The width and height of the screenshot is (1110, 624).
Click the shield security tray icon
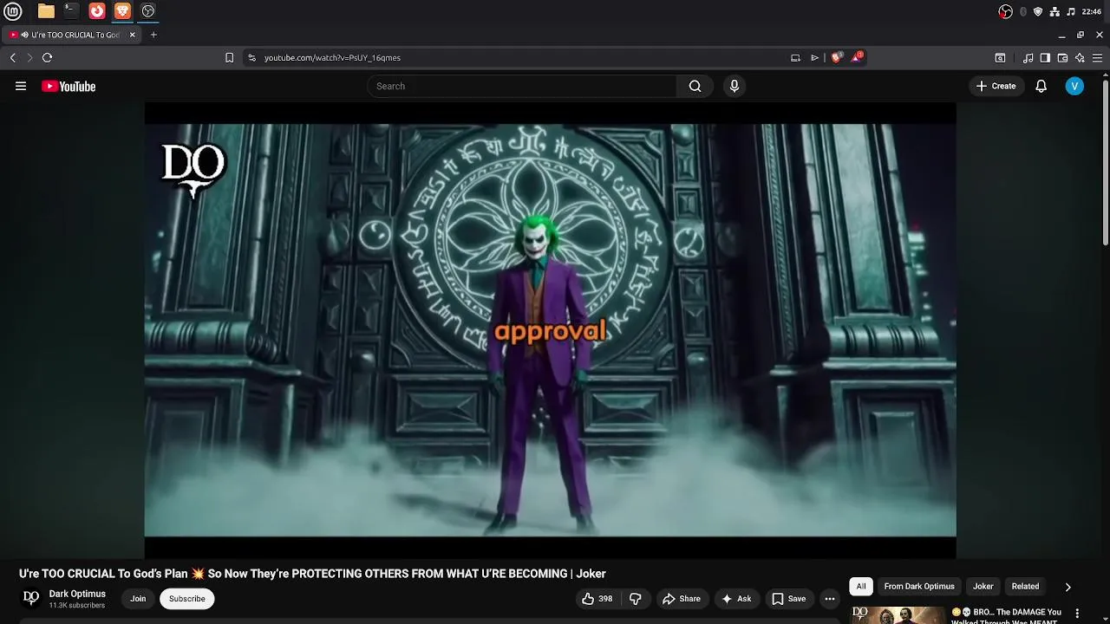pyautogui.click(x=1038, y=11)
